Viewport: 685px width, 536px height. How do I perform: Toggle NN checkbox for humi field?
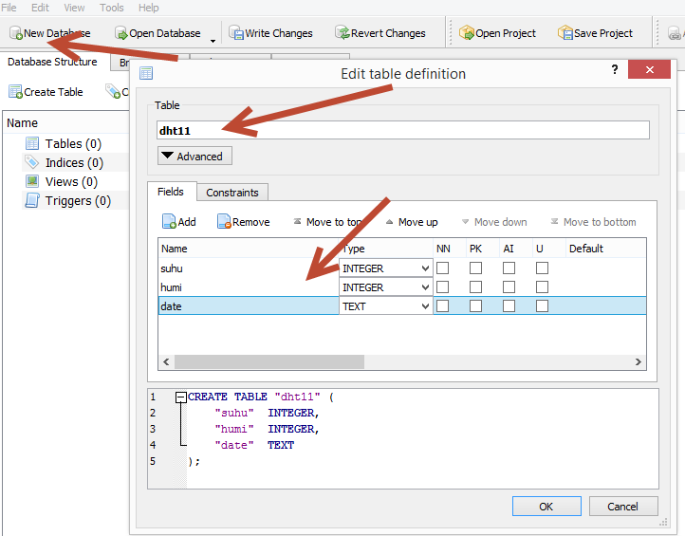[442, 287]
